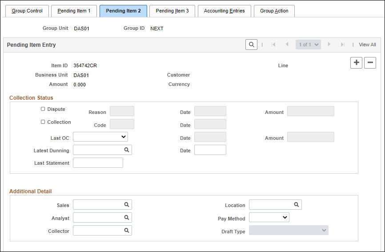Click the Additional Detail heading
The width and height of the screenshot is (385, 252).
click(30, 191)
